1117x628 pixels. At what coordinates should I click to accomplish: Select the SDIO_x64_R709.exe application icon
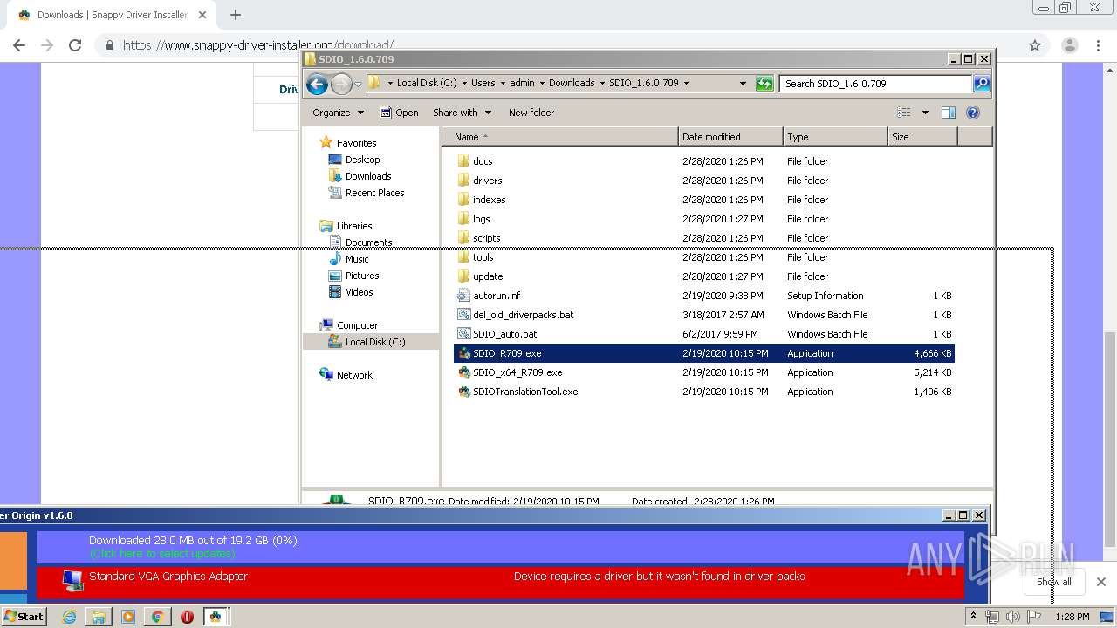click(463, 372)
